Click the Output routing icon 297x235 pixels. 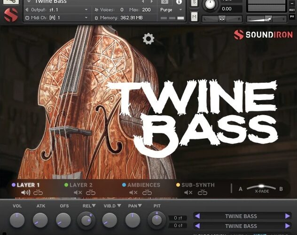pyautogui.click(x=27, y=10)
